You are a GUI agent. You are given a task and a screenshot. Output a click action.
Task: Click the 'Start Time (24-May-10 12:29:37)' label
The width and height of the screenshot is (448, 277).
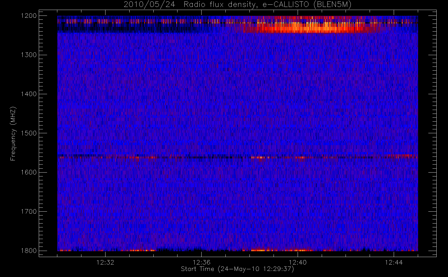[x=238, y=269]
